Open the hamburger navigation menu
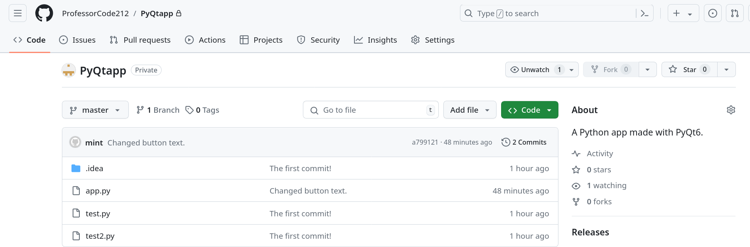Image resolution: width=750 pixels, height=247 pixels. [17, 13]
